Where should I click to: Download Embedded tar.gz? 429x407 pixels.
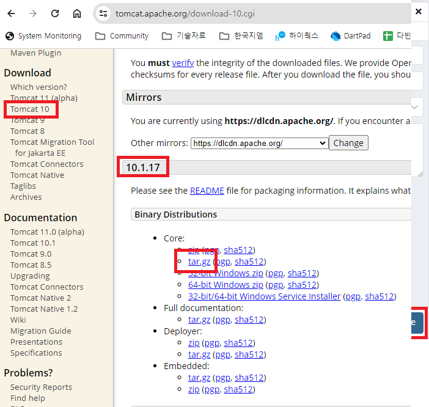pyautogui.click(x=199, y=378)
